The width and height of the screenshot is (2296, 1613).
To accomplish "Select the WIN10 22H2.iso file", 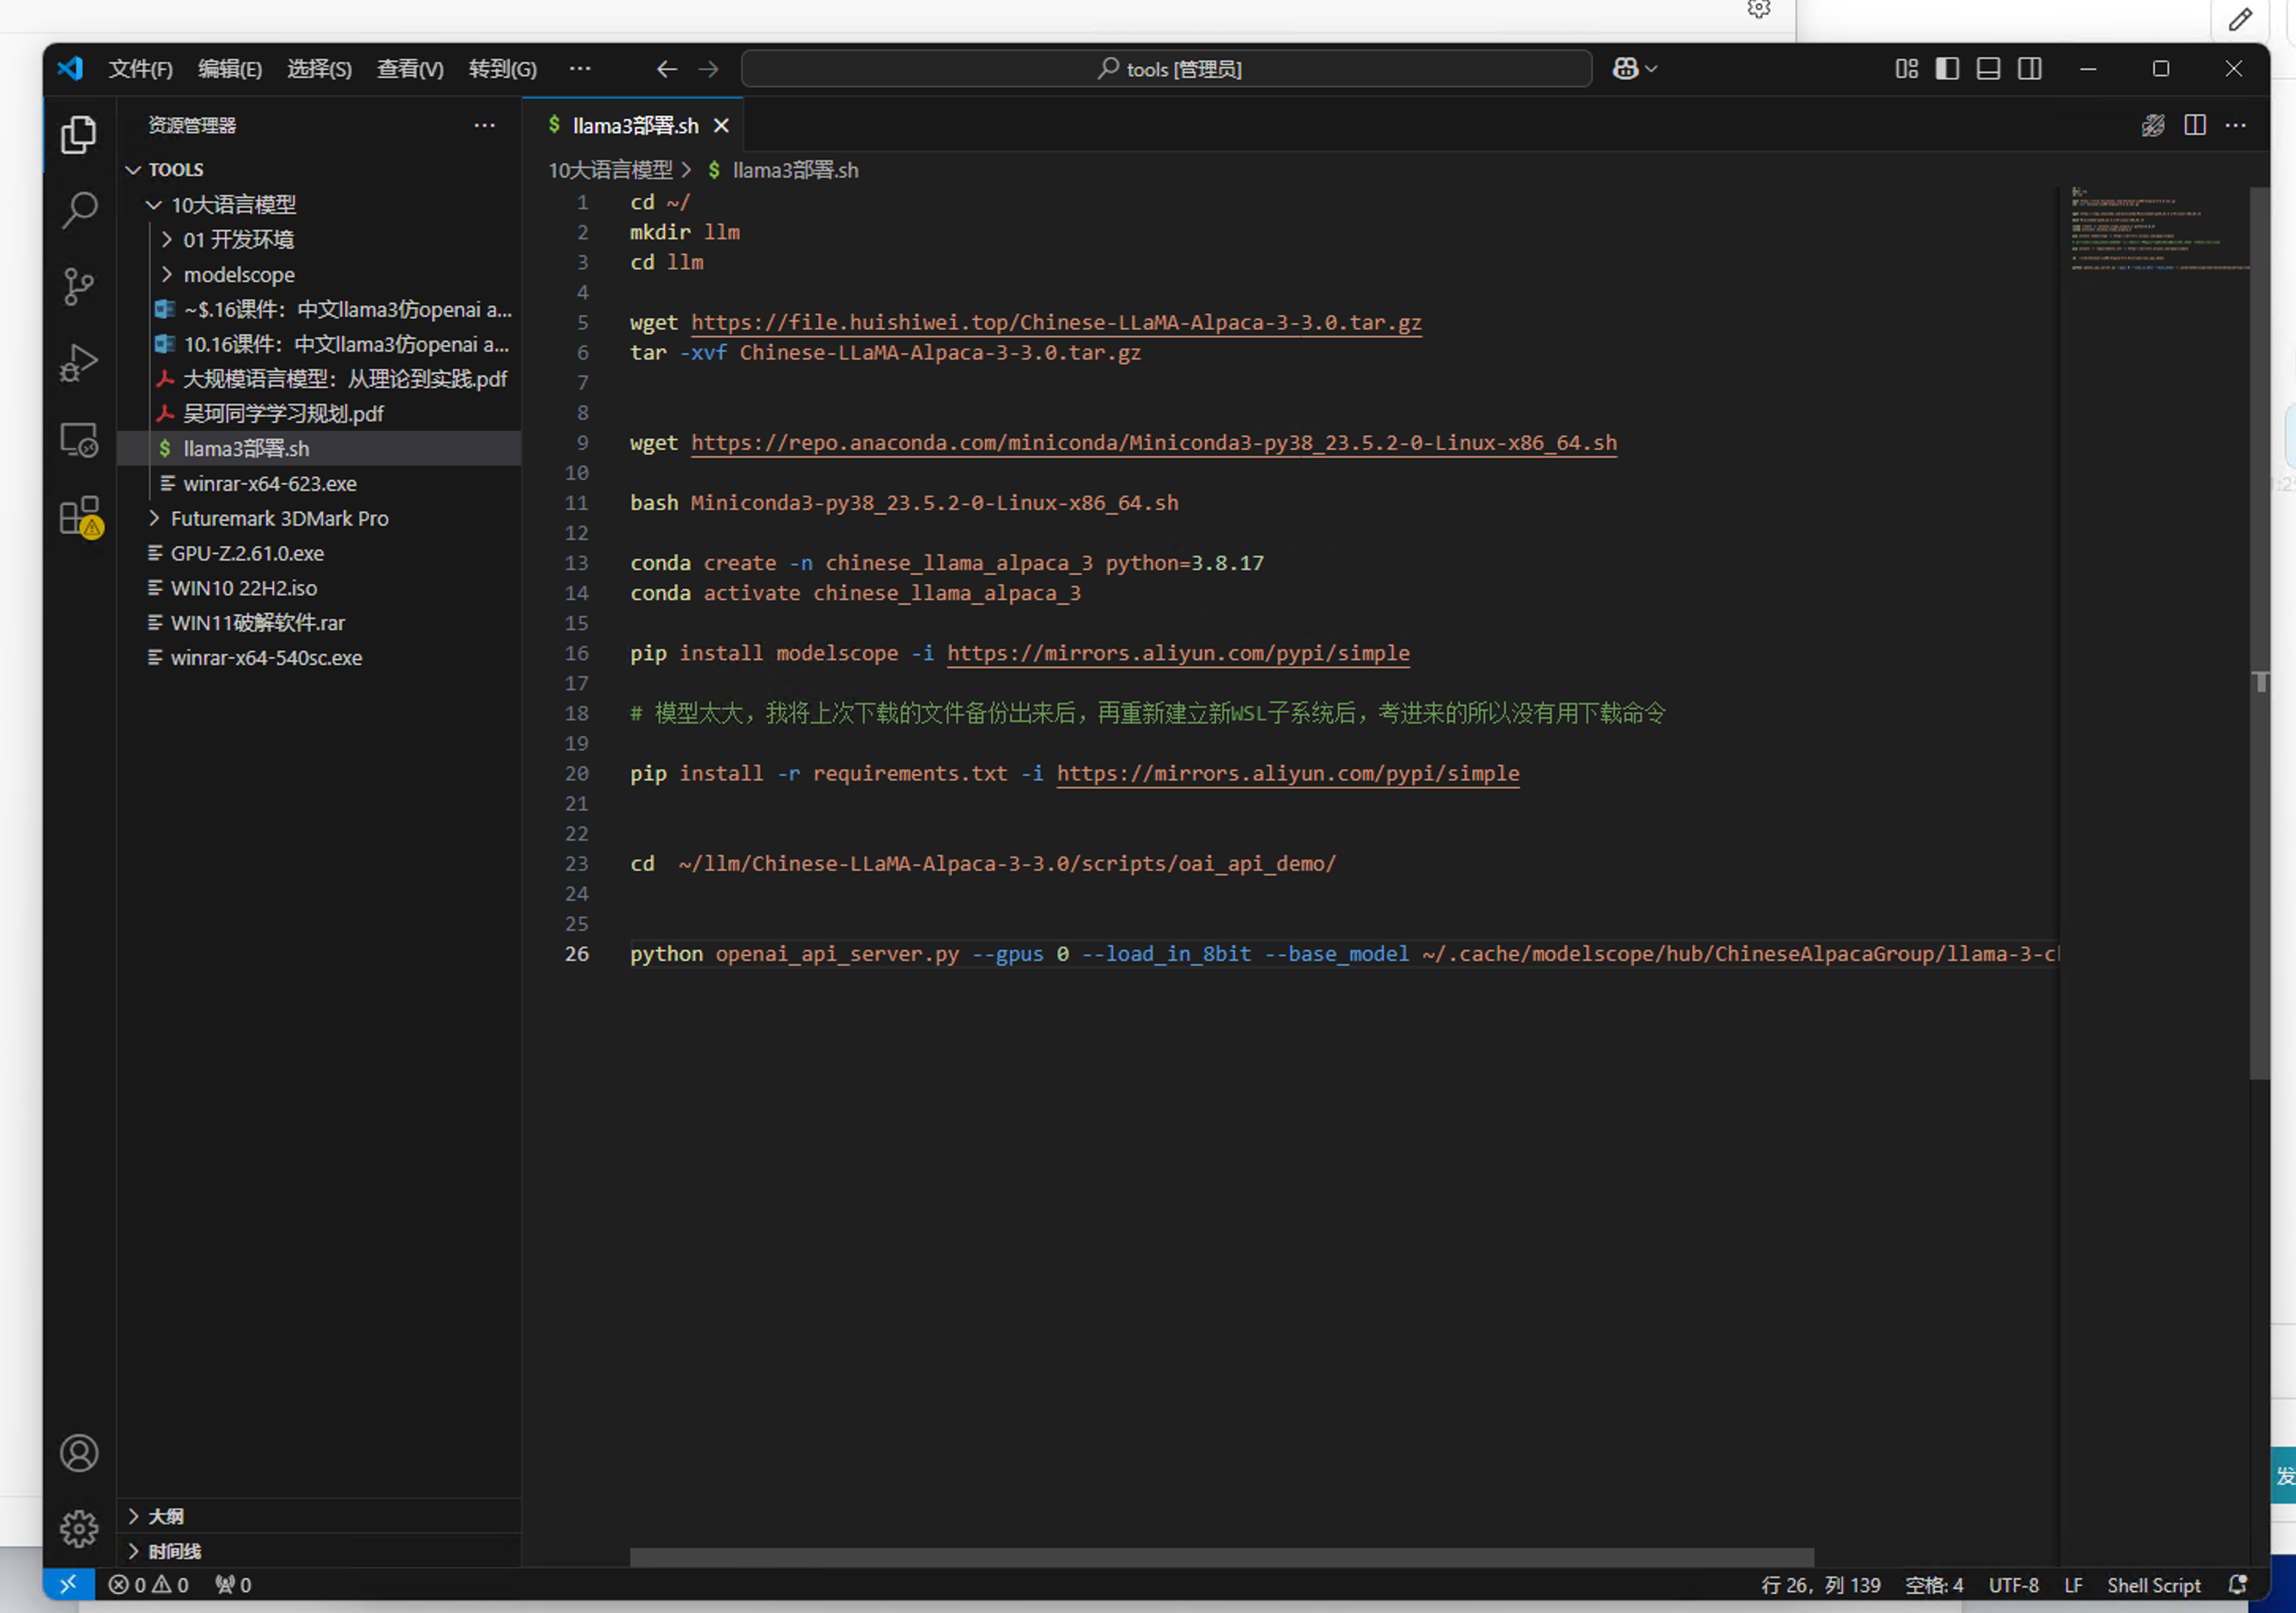I will point(320,589).
